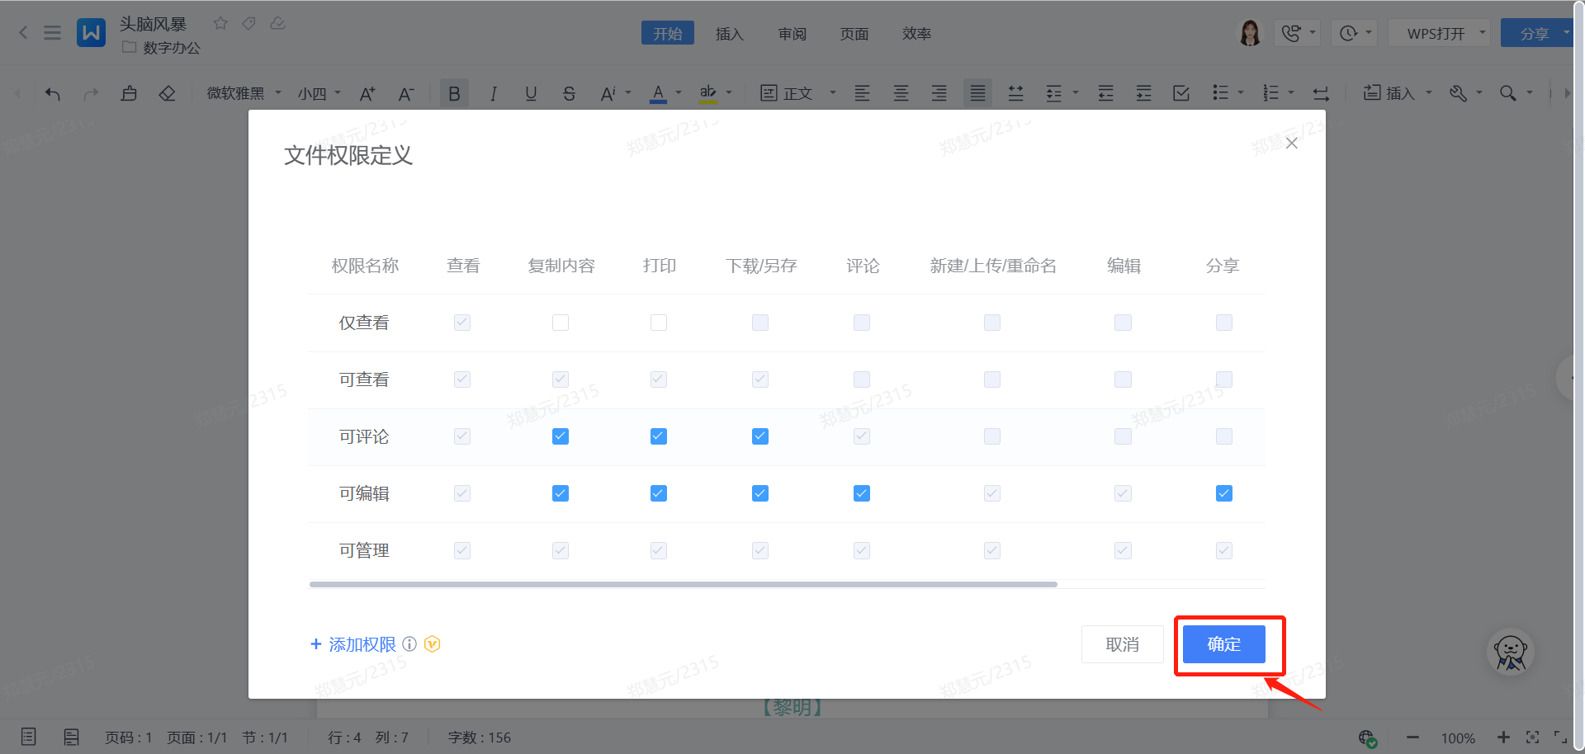The height and width of the screenshot is (754, 1585).
Task: Toggle strikethrough formatting
Action: click(x=569, y=93)
